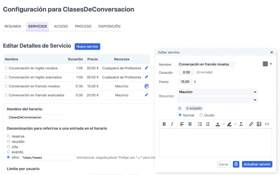Image resolution: width=280 pixels, height=175 pixels.
Task: Delete service using trash icon
Action: pyautogui.click(x=236, y=164)
